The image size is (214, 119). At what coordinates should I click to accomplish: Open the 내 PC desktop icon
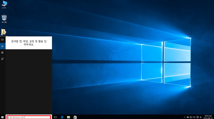[4, 5]
